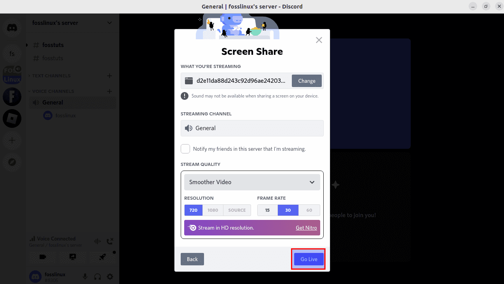Select 60 frame rate
Screen dimensions: 504x284
click(x=309, y=210)
